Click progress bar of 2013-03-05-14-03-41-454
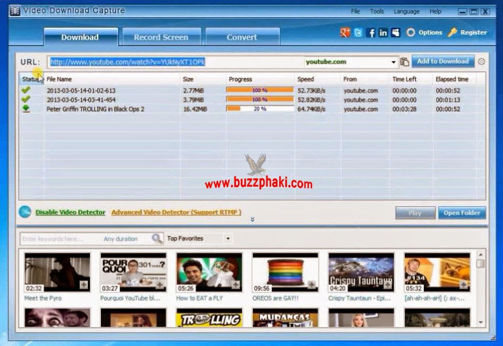 (260, 100)
